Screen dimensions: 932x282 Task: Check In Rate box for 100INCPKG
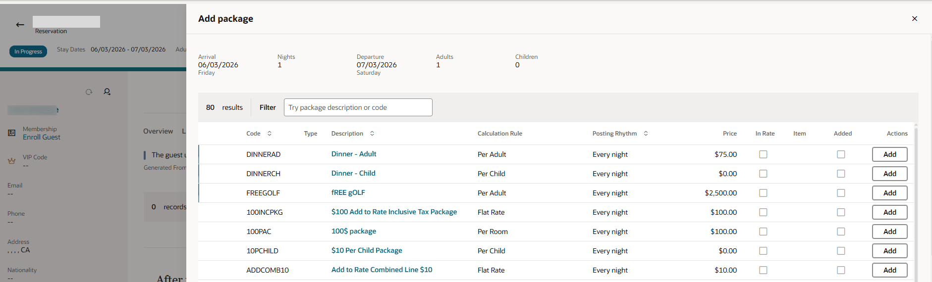coord(763,212)
